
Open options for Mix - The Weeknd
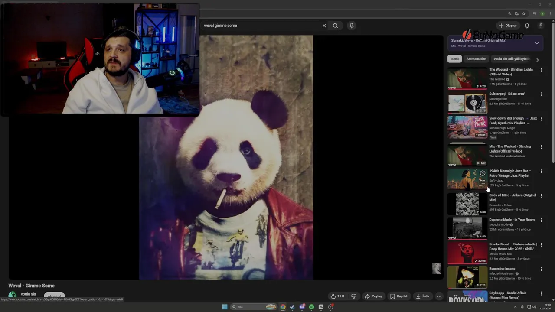click(541, 147)
